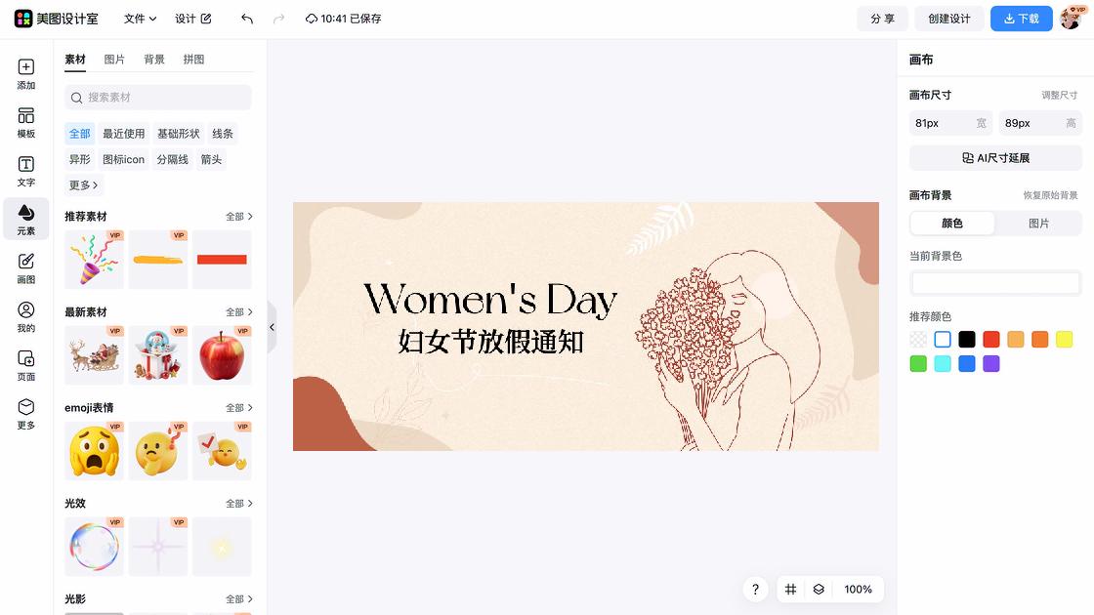Select 颜色 background mode

(952, 224)
